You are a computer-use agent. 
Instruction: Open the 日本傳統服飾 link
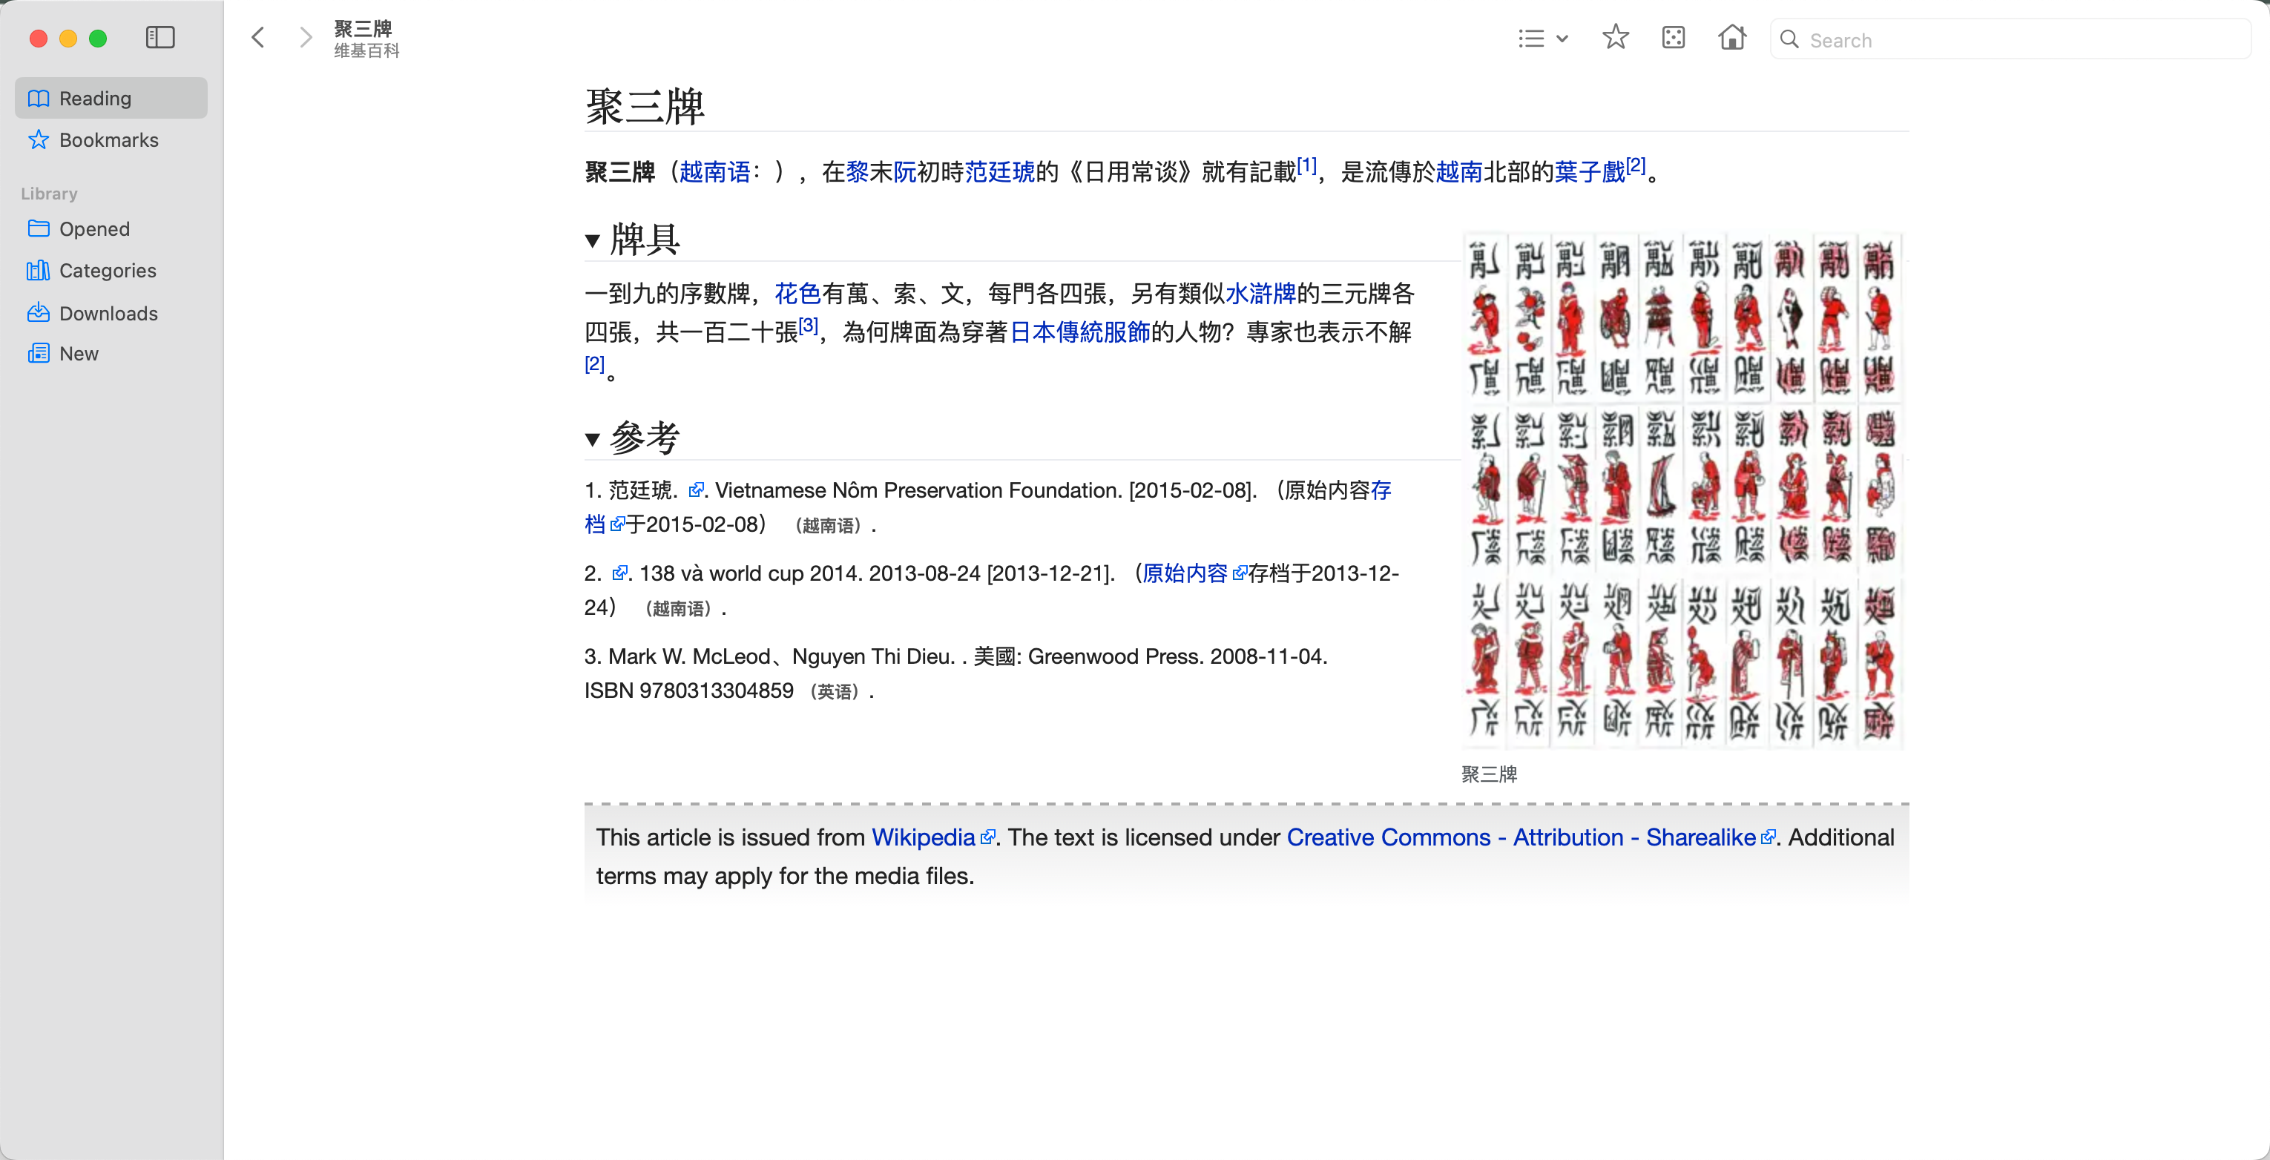point(1079,332)
